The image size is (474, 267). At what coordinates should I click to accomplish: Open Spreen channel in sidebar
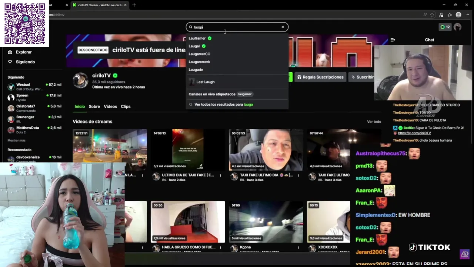coord(34,98)
